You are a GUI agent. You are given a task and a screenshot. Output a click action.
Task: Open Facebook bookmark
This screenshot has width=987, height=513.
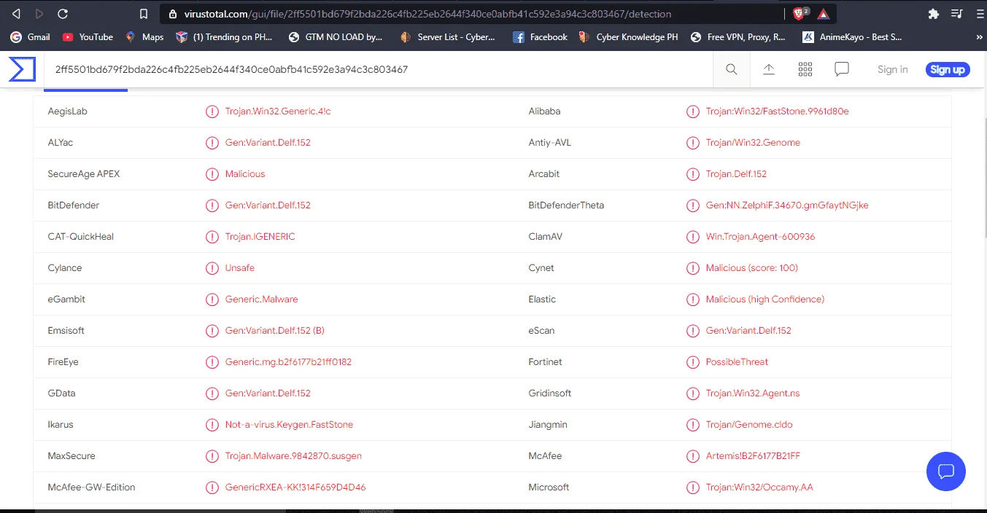(540, 37)
